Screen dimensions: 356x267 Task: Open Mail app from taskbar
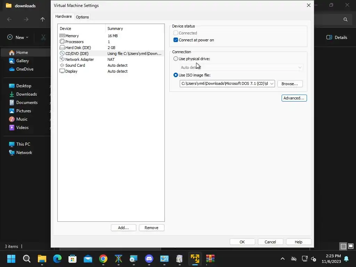pos(88,259)
